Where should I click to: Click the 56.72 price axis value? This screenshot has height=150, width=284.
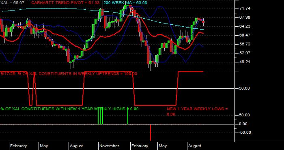[x=245, y=44]
